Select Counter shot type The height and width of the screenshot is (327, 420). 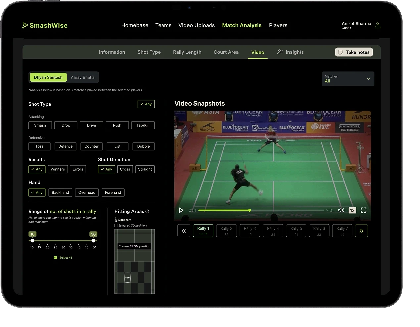(x=91, y=146)
